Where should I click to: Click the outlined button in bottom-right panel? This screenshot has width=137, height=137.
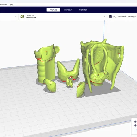[x=136, y=130]
